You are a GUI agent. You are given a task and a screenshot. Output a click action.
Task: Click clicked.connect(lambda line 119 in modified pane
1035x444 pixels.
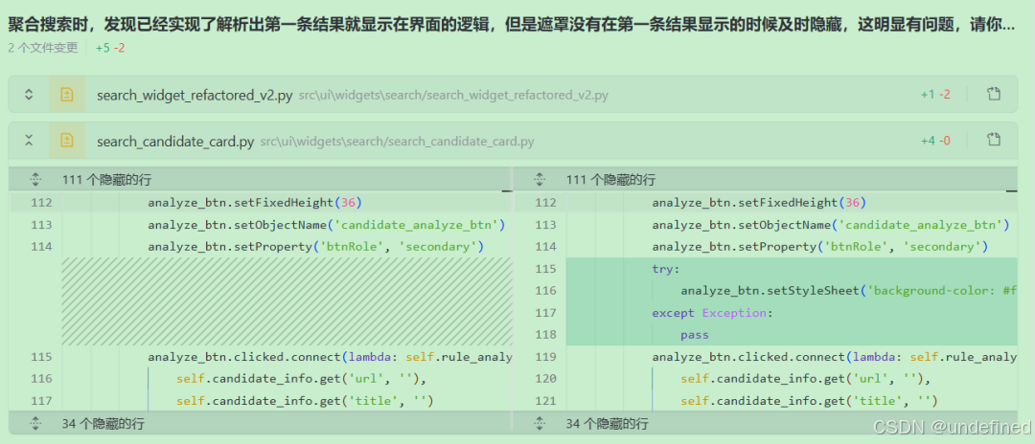[x=835, y=356]
